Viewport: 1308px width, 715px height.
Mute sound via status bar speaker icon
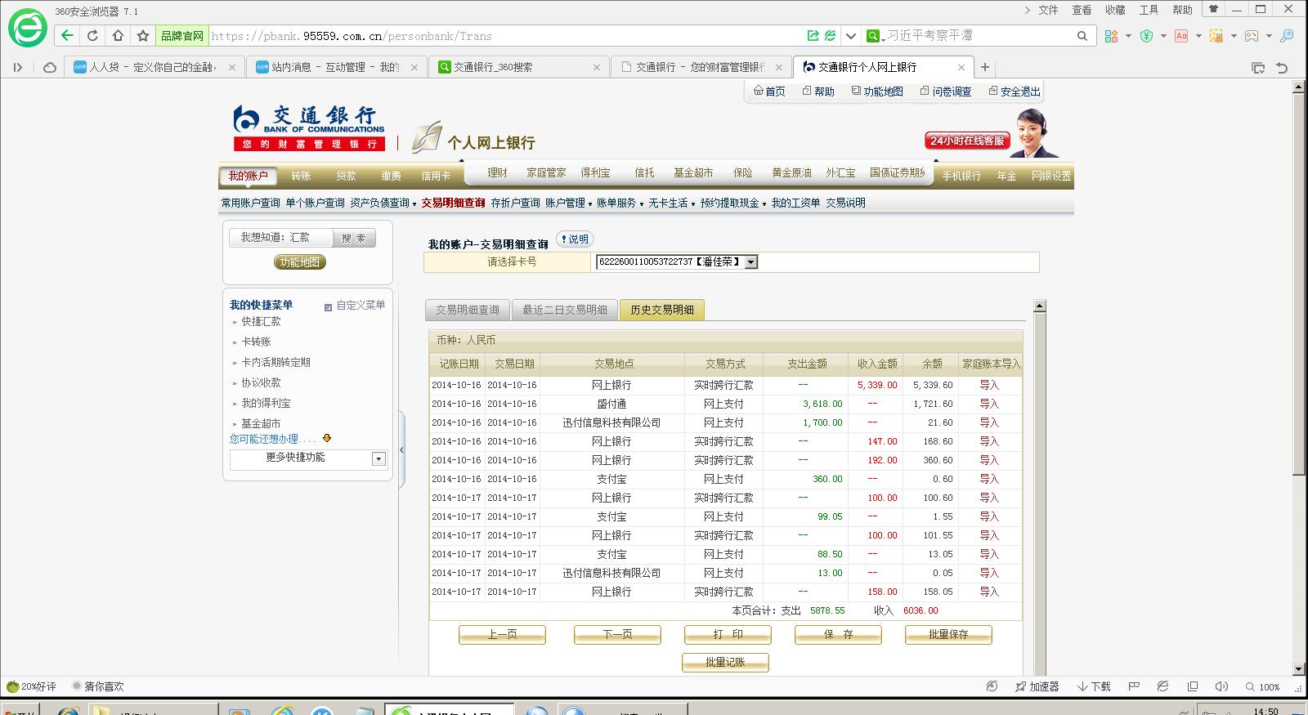pyautogui.click(x=1221, y=686)
